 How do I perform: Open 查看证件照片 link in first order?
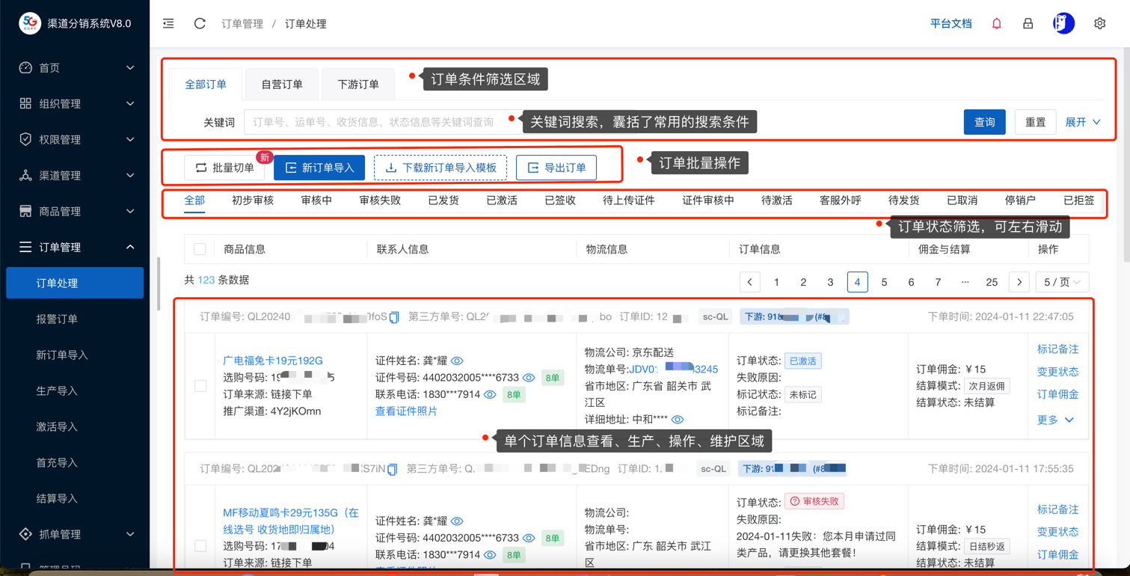[x=406, y=411]
